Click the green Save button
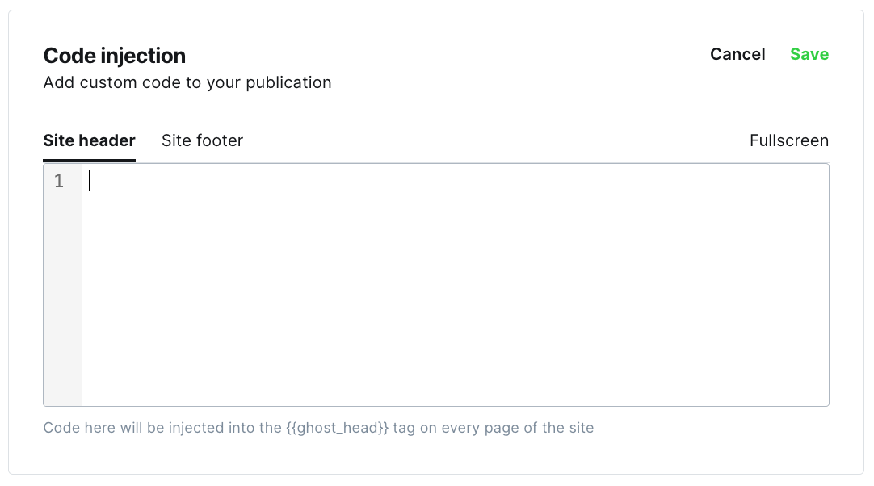Image resolution: width=874 pixels, height=486 pixels. click(809, 54)
